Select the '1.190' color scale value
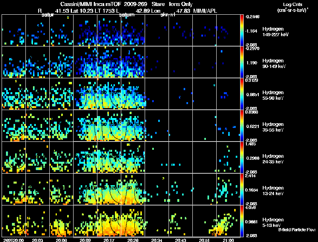The width and height of the screenshot is (318, 242). point(252,63)
